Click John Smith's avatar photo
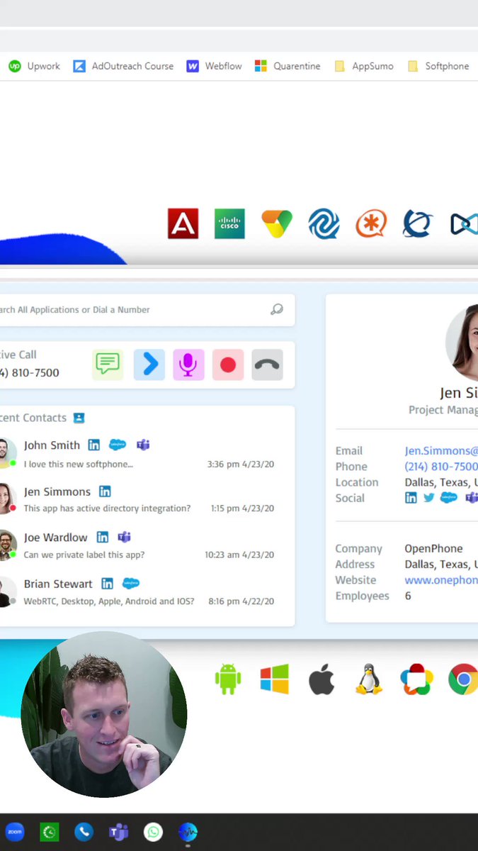 coord(6,452)
